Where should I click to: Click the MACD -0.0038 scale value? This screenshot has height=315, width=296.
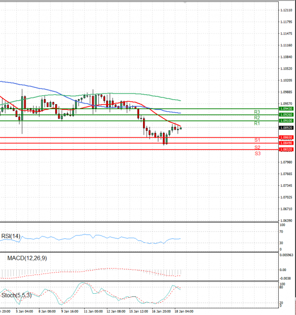click(285, 278)
